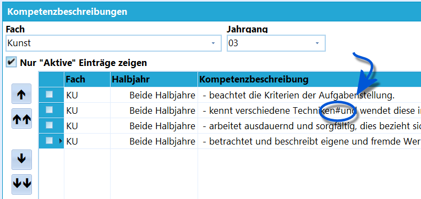Open the Jahrgang dropdown showing 03

(x=317, y=43)
